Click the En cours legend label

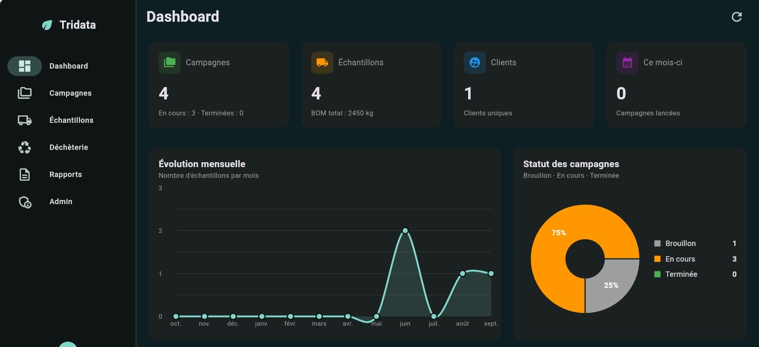pos(680,259)
